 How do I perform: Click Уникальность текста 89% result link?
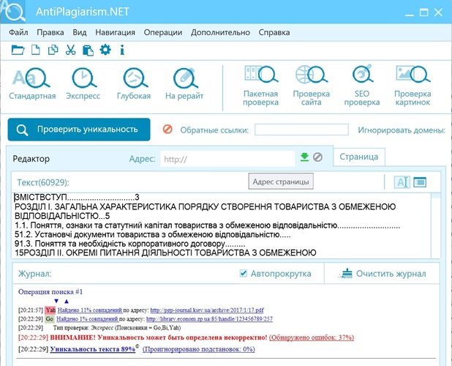click(93, 349)
